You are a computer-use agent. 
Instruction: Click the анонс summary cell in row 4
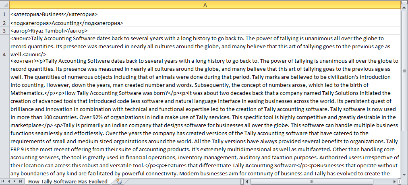[x=205, y=46]
